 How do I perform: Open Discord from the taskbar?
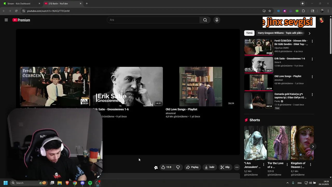tap(82, 183)
